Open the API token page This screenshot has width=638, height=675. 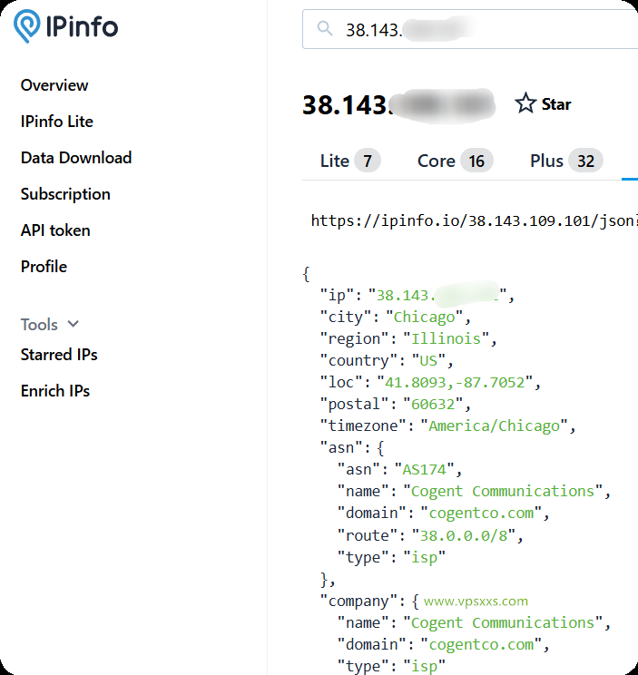(55, 230)
